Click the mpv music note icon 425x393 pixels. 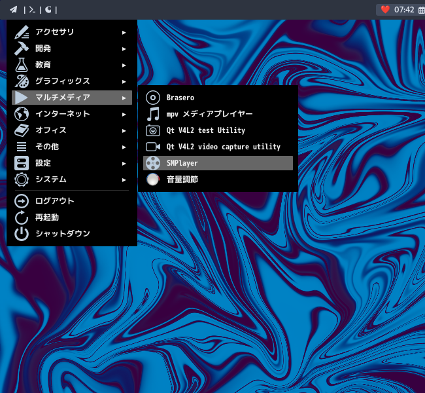tap(153, 114)
